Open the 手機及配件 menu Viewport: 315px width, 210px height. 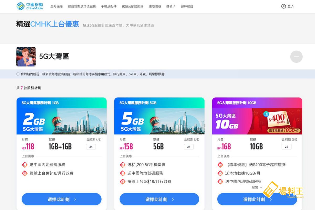[x=109, y=6]
